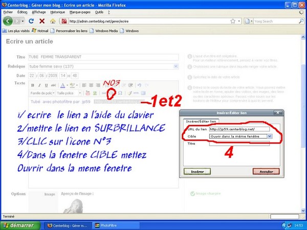Align text left in the editor
Screen dimensions: 307x230
84,85
